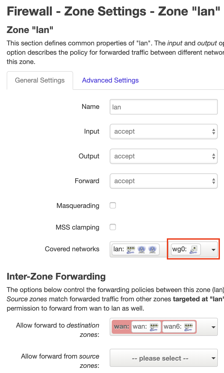This screenshot has height=373, width=224.
Task: Open the Forward policy dropdown
Action: 164,181
